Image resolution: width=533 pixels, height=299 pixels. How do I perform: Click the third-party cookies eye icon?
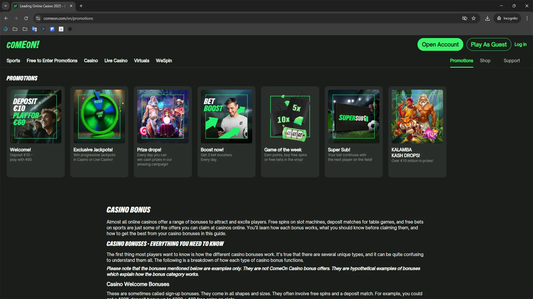[x=464, y=18]
